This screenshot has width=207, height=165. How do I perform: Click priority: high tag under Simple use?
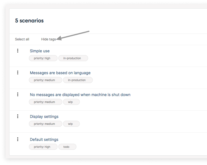(x=43, y=58)
